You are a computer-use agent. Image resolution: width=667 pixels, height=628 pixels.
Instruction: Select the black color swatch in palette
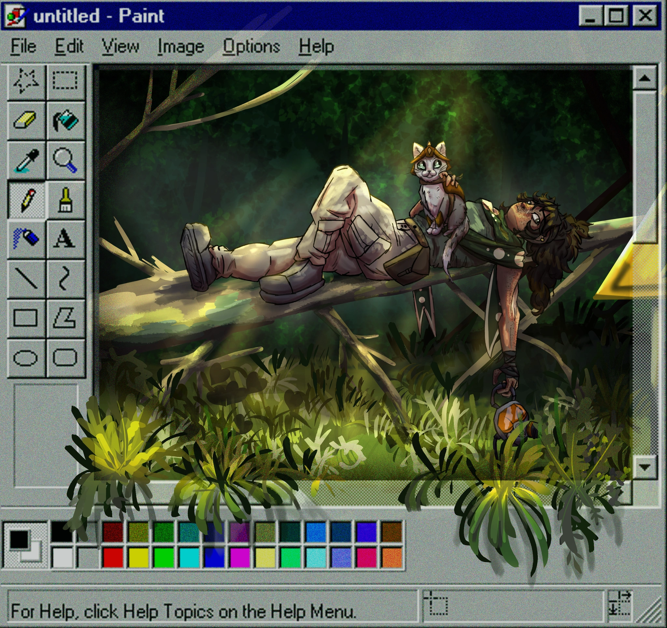click(x=62, y=532)
